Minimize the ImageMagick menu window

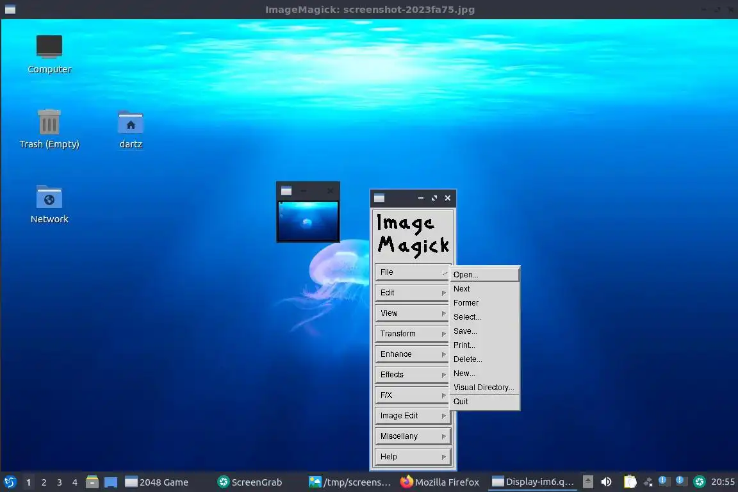point(420,198)
